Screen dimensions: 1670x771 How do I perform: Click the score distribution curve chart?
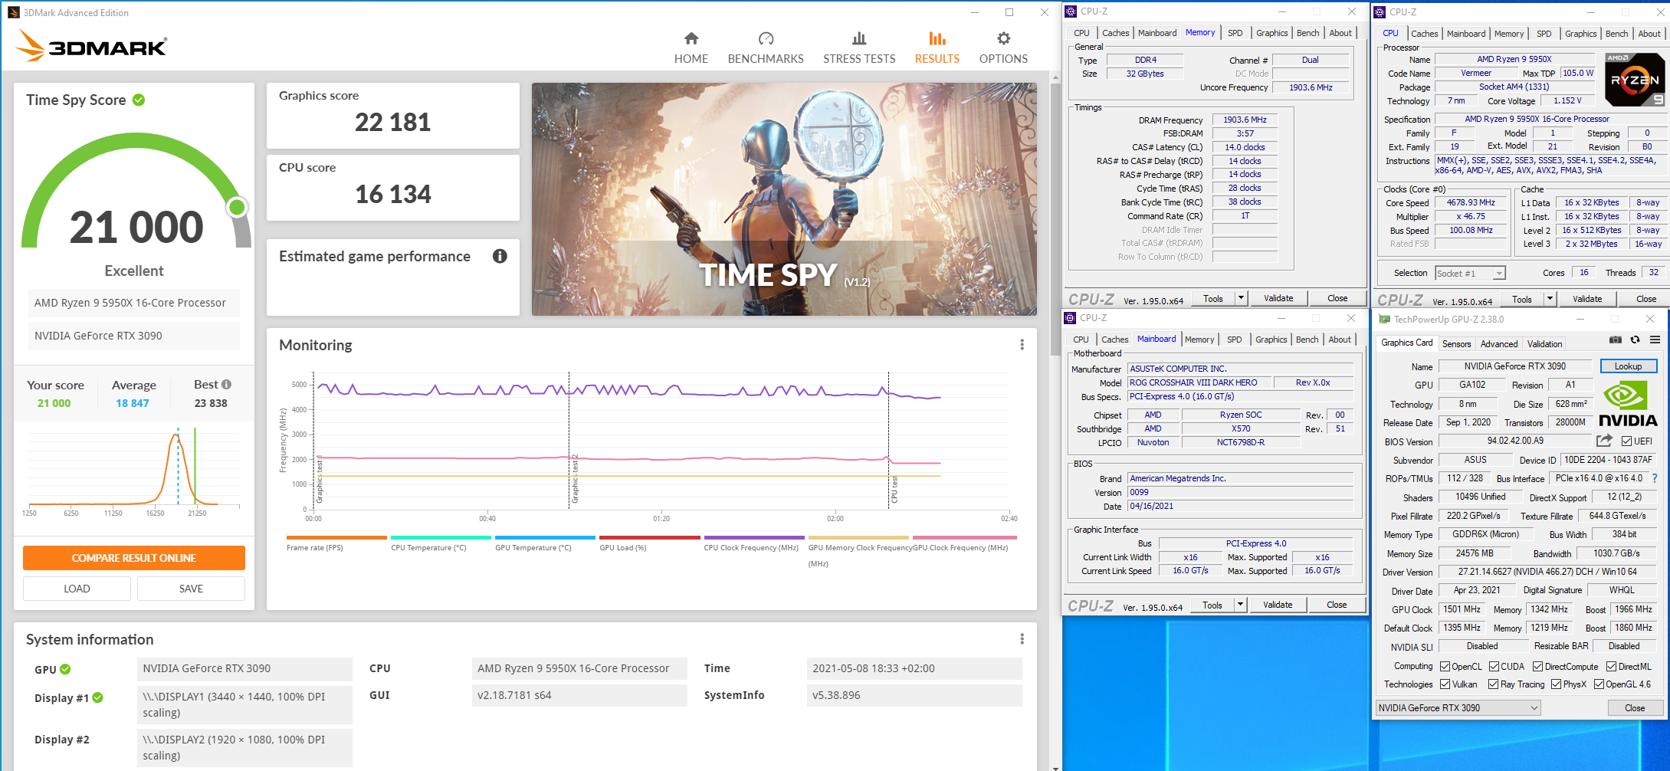134,470
